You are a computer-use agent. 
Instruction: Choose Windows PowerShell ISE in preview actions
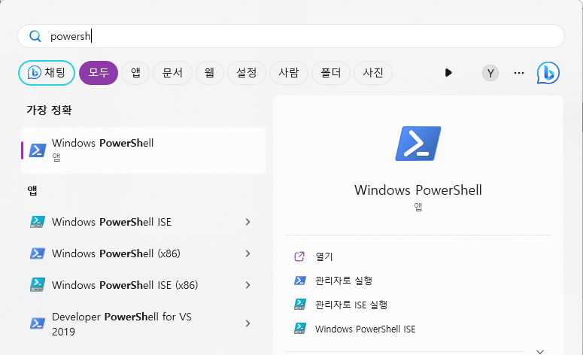[x=365, y=329]
